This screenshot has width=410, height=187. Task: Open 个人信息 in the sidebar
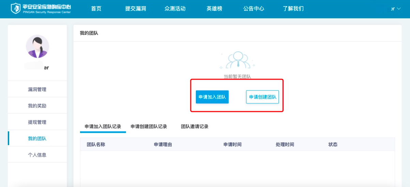pos(37,155)
